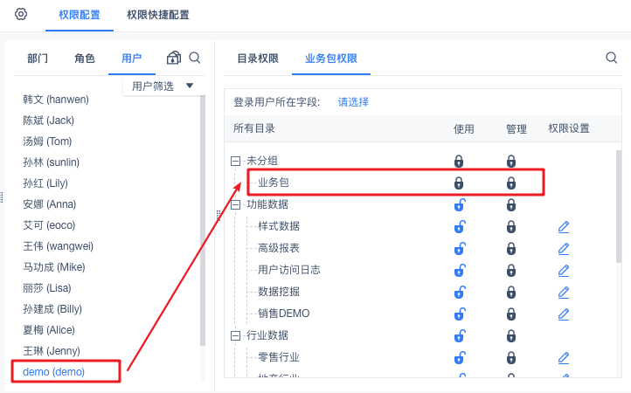Viewport: 631px width, 393px height.
Task: Edit permission settings for 高级报表
Action: point(564,248)
